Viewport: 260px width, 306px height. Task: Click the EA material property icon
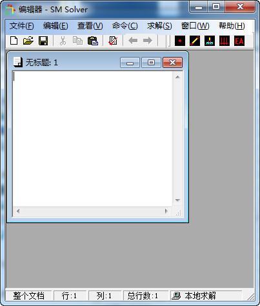pyautogui.click(x=239, y=41)
